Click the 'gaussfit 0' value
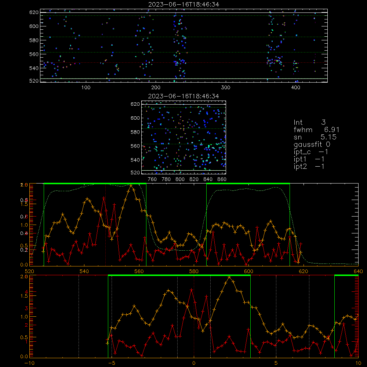The width and height of the screenshot is (367, 367). tap(312, 144)
